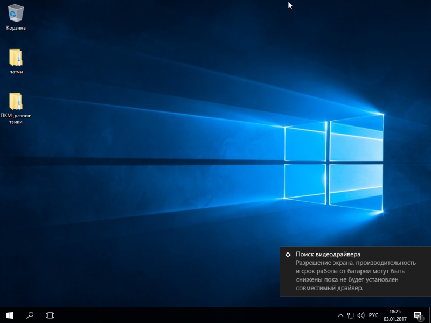
Task: Click the патчи folder label
Action: pyautogui.click(x=16, y=72)
